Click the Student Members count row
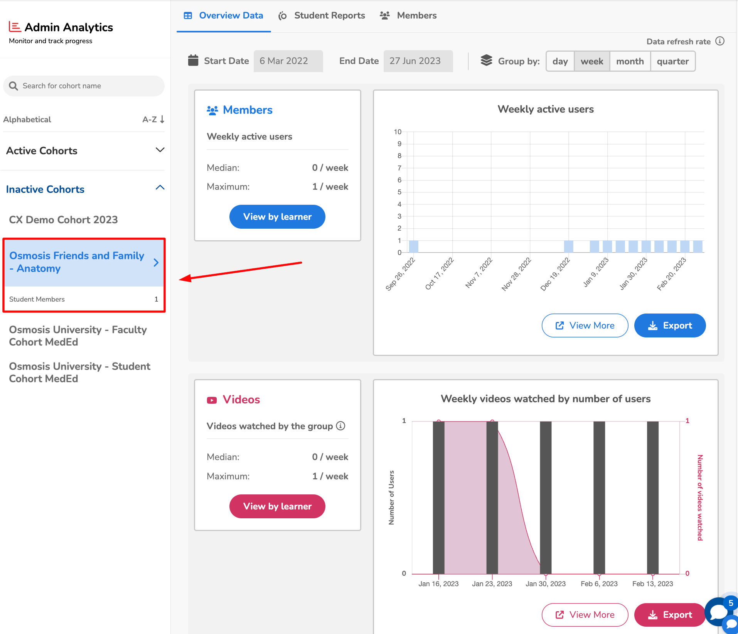 coord(84,299)
